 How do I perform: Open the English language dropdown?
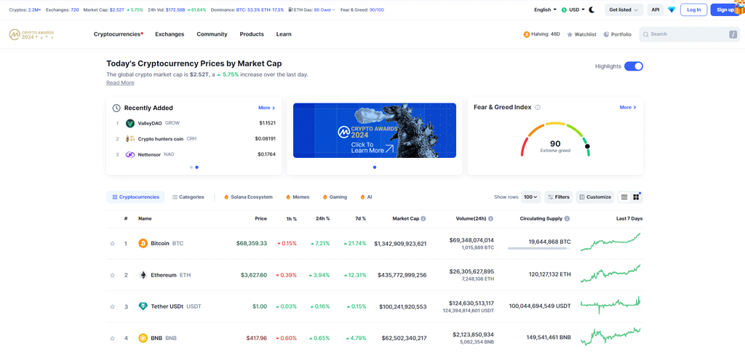coord(546,9)
